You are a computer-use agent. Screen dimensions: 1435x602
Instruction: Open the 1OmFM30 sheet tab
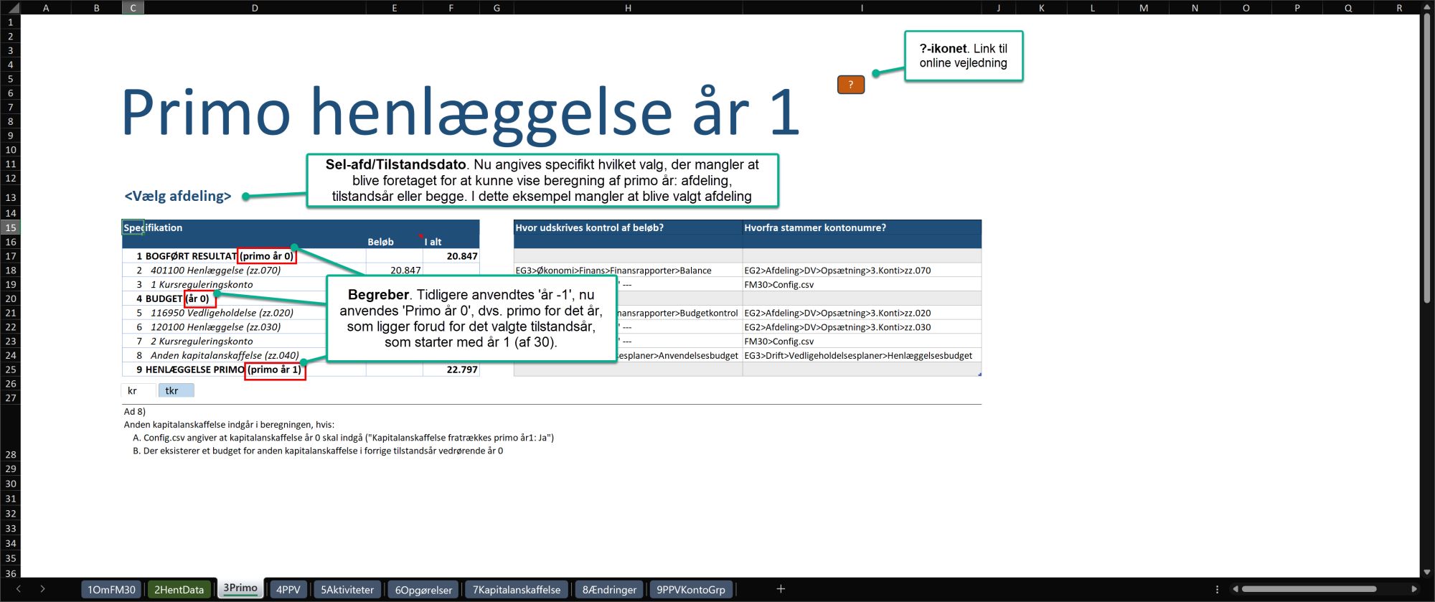coord(111,589)
